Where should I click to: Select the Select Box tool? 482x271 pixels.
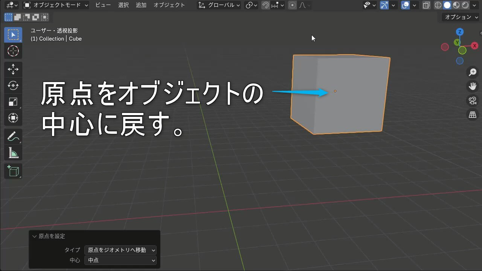tap(13, 35)
